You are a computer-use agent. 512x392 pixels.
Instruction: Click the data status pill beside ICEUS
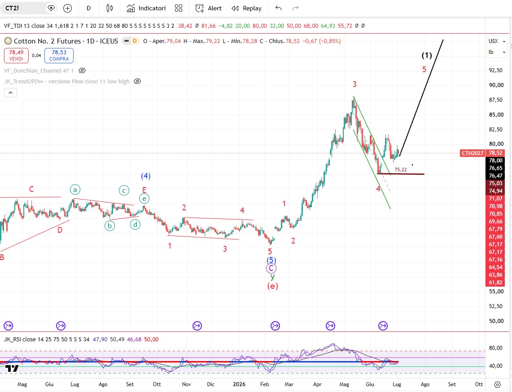pyautogui.click(x=126, y=41)
